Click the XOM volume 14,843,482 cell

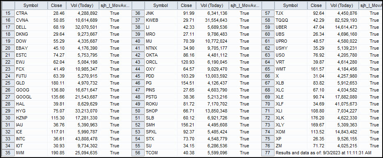[x=342, y=132]
